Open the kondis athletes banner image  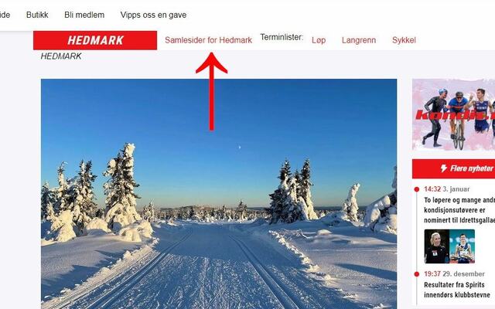tap(453, 115)
